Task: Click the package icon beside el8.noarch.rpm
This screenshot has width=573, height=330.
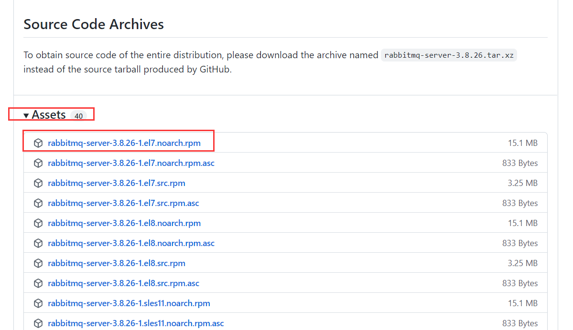Action: (x=38, y=223)
